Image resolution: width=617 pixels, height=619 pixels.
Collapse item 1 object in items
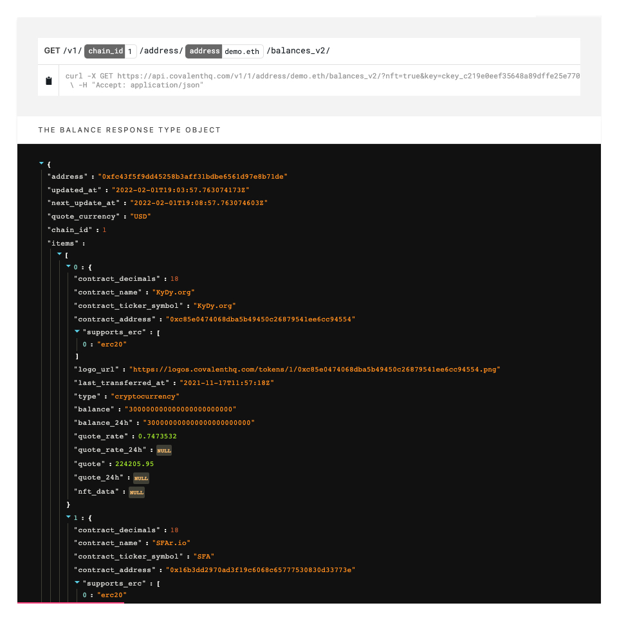coord(68,516)
